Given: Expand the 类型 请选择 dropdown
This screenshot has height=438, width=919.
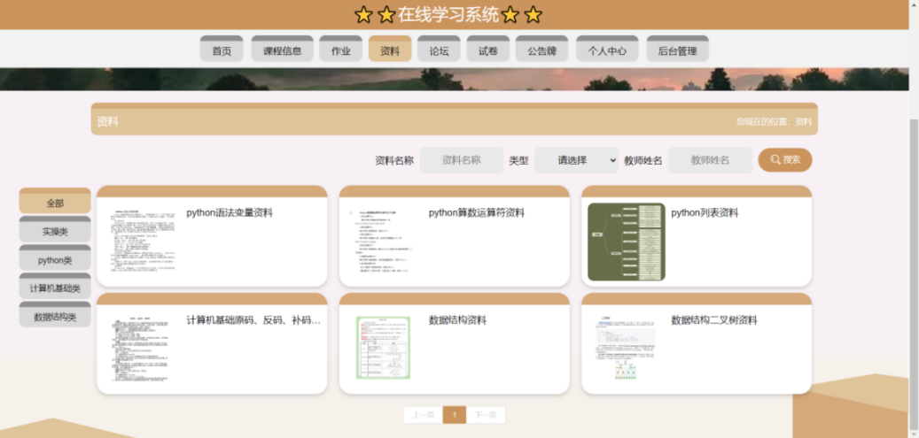Looking at the screenshot, I should click(576, 160).
